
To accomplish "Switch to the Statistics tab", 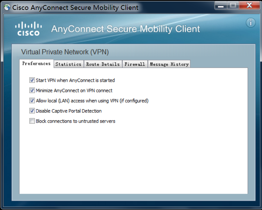I will [x=68, y=64].
